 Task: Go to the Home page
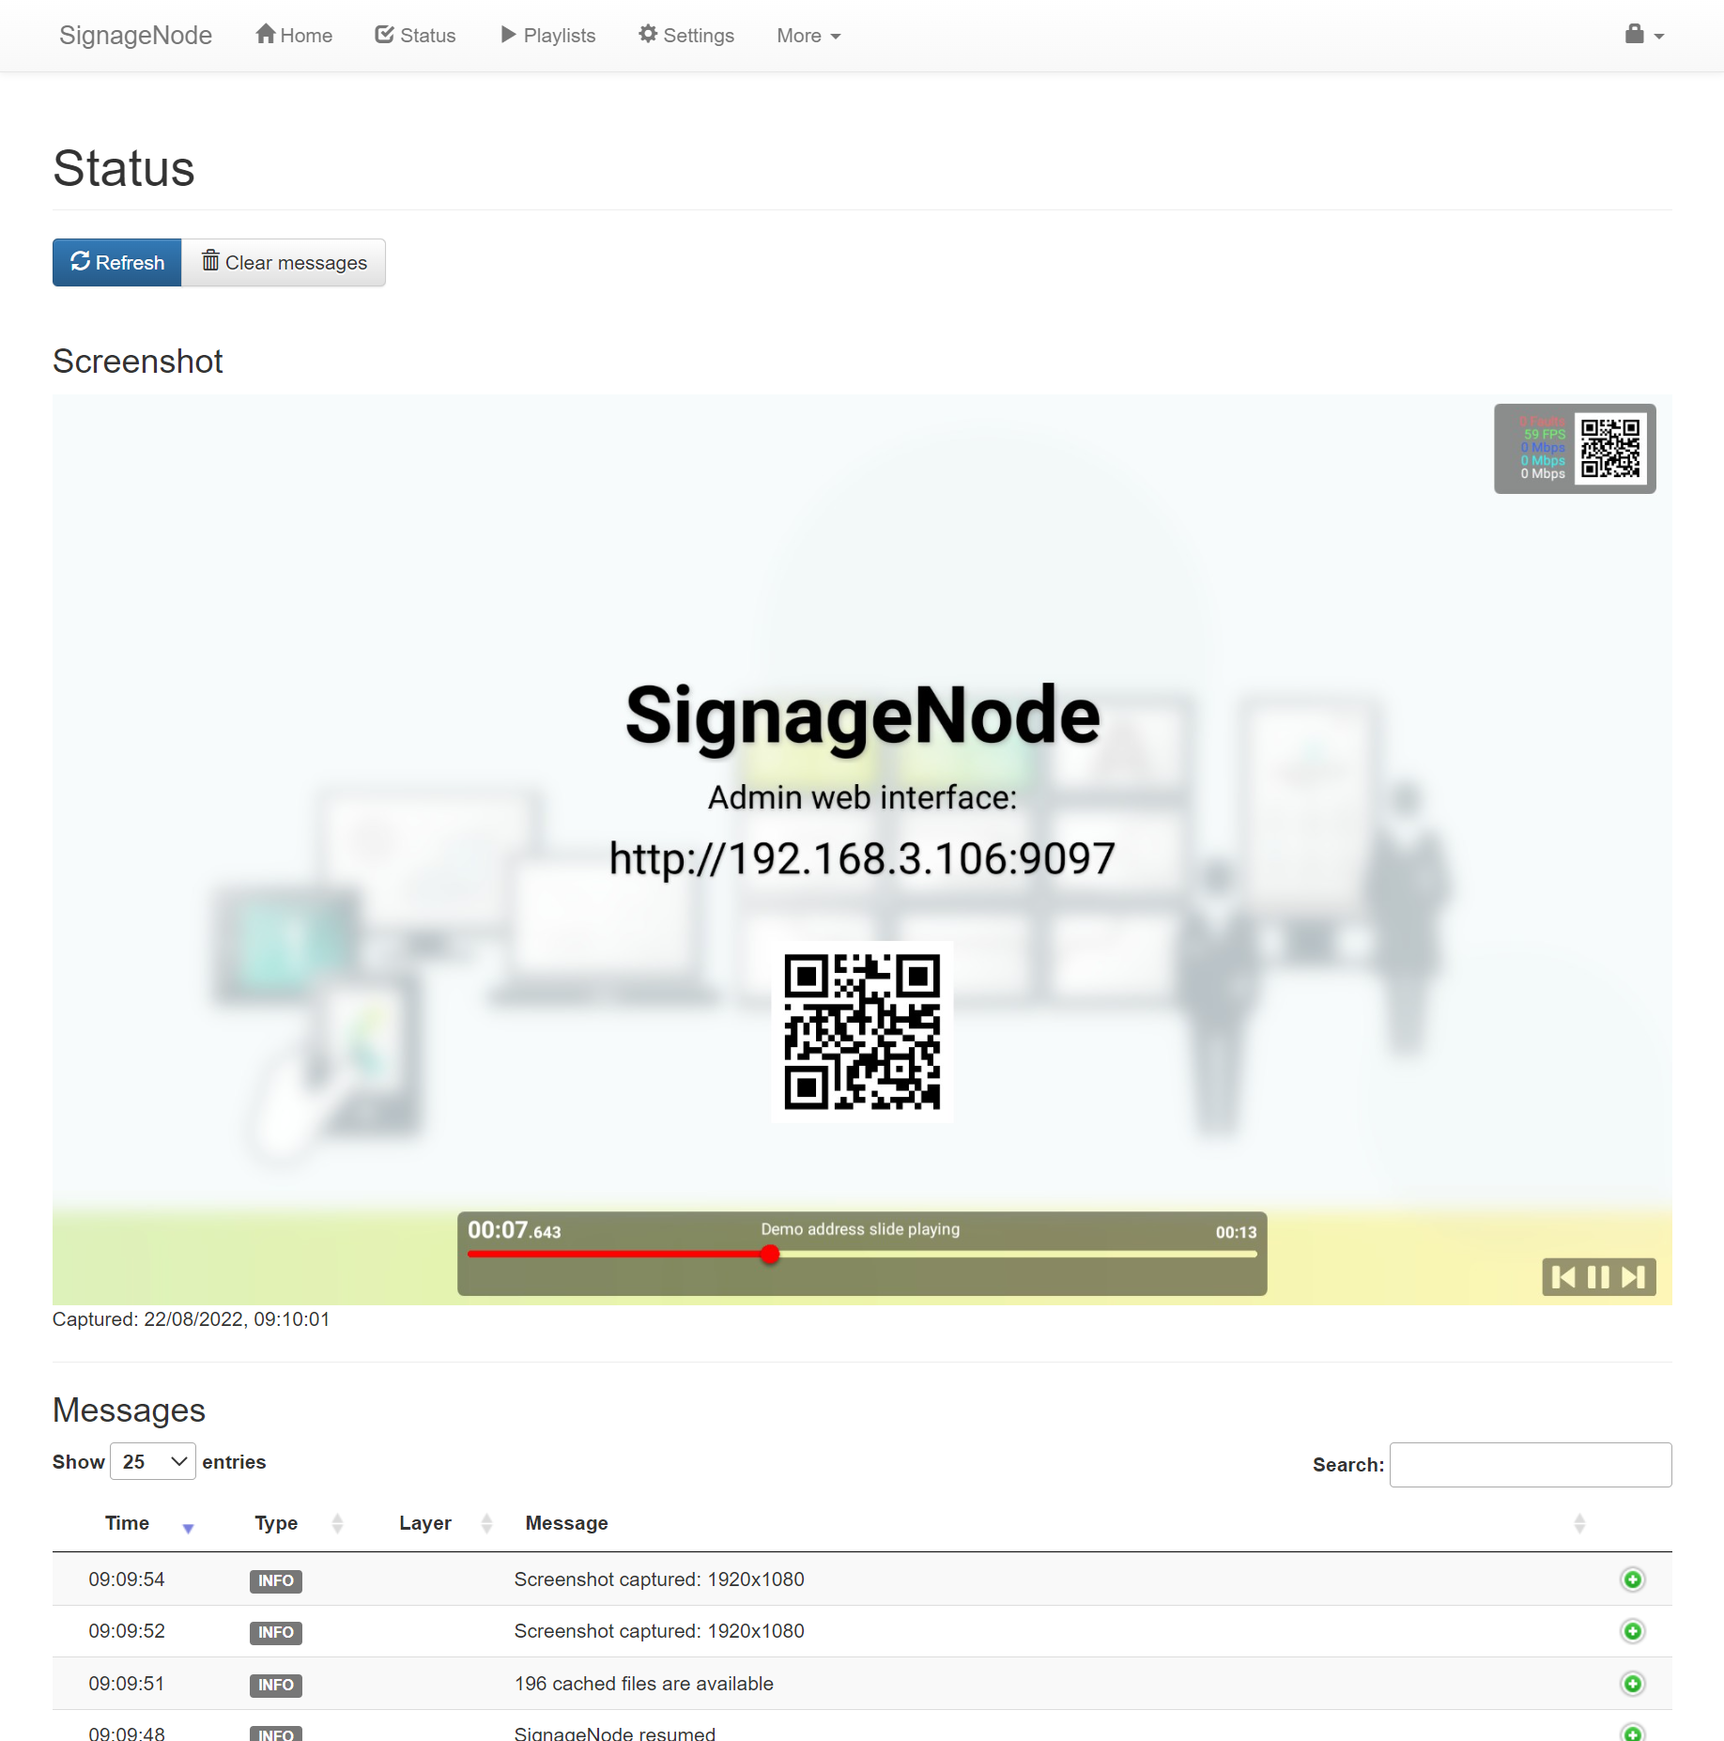pos(294,36)
